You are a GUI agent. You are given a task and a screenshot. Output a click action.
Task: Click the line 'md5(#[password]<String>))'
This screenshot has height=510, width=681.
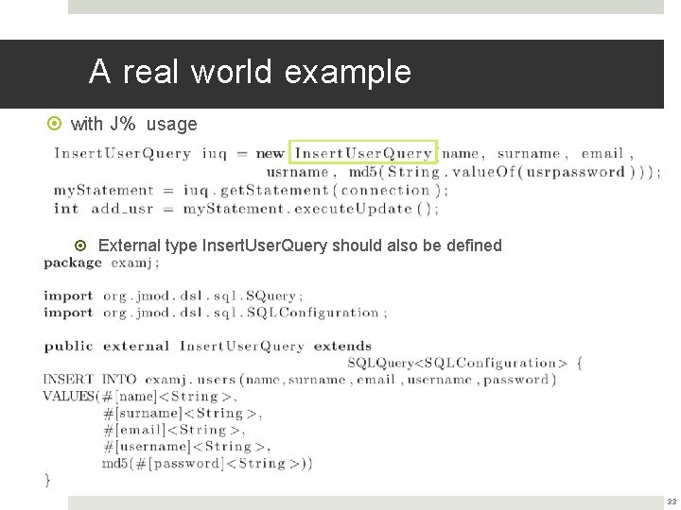[x=207, y=464]
